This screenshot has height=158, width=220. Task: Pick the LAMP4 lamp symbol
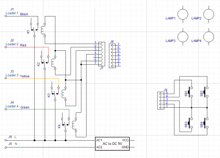coord(209,37)
